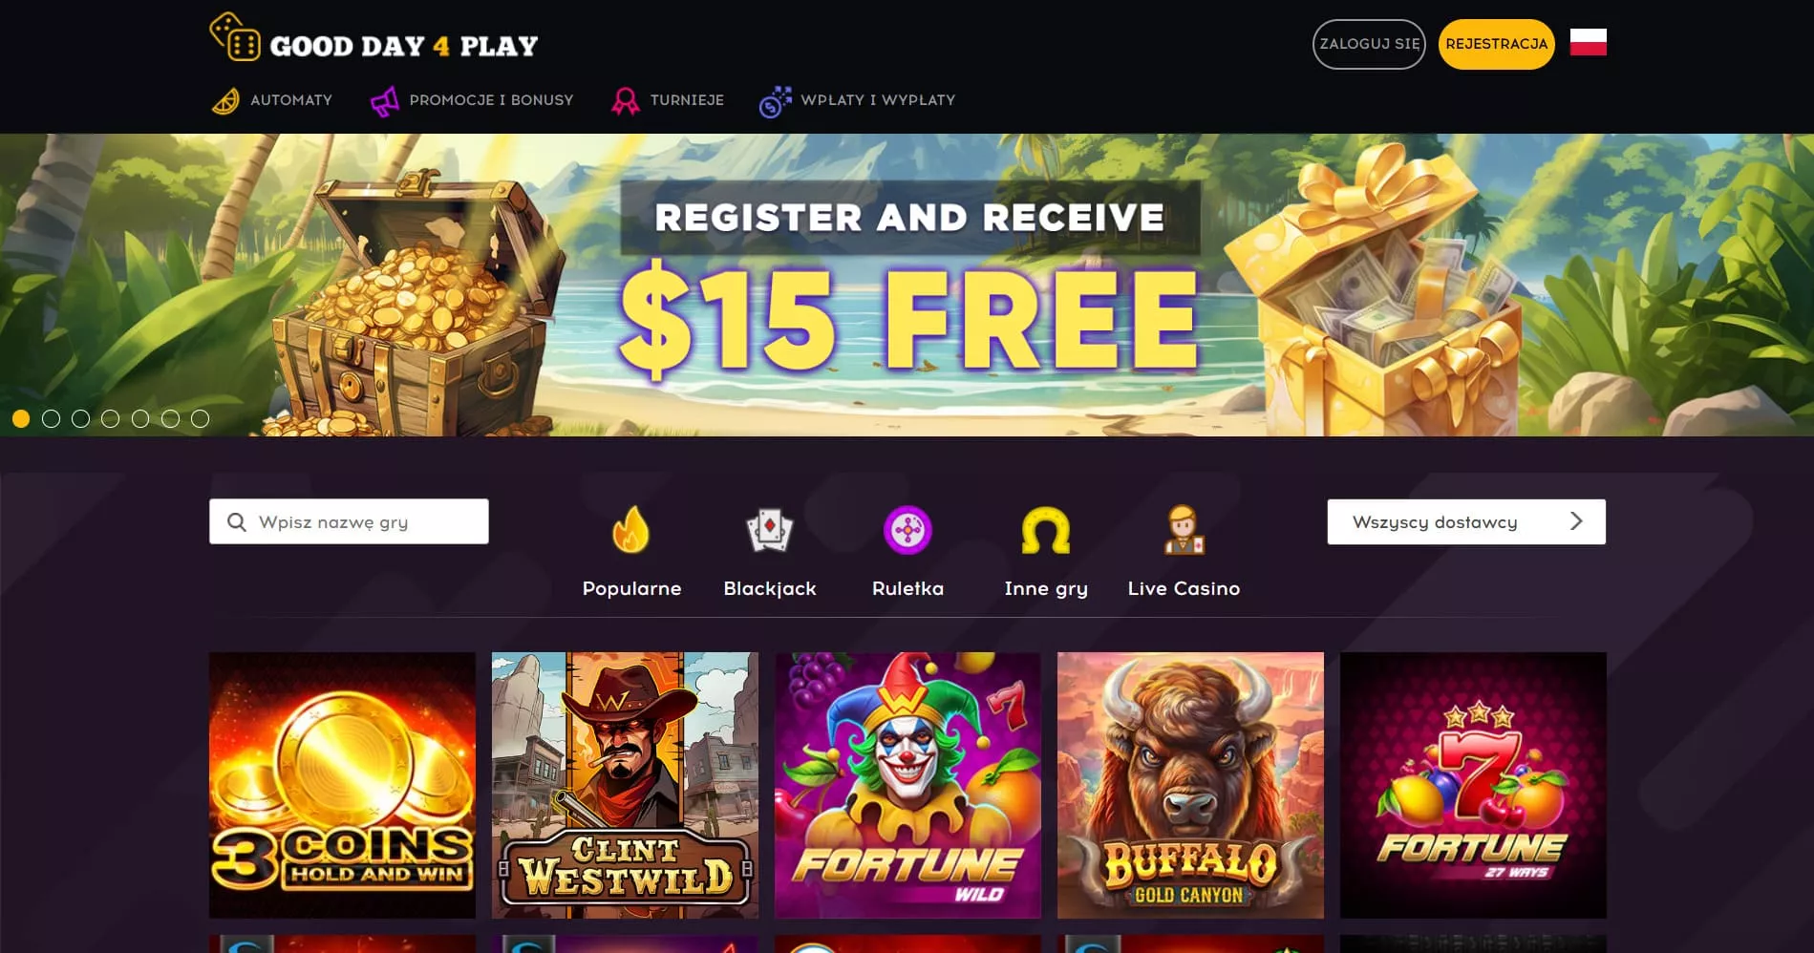Select the Live Casino dealer icon

[x=1184, y=530]
